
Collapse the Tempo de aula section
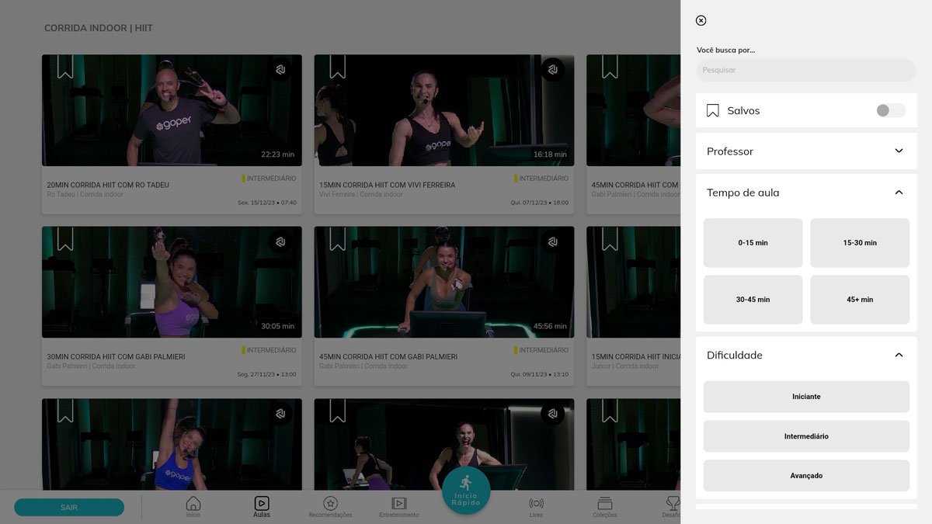tap(899, 193)
